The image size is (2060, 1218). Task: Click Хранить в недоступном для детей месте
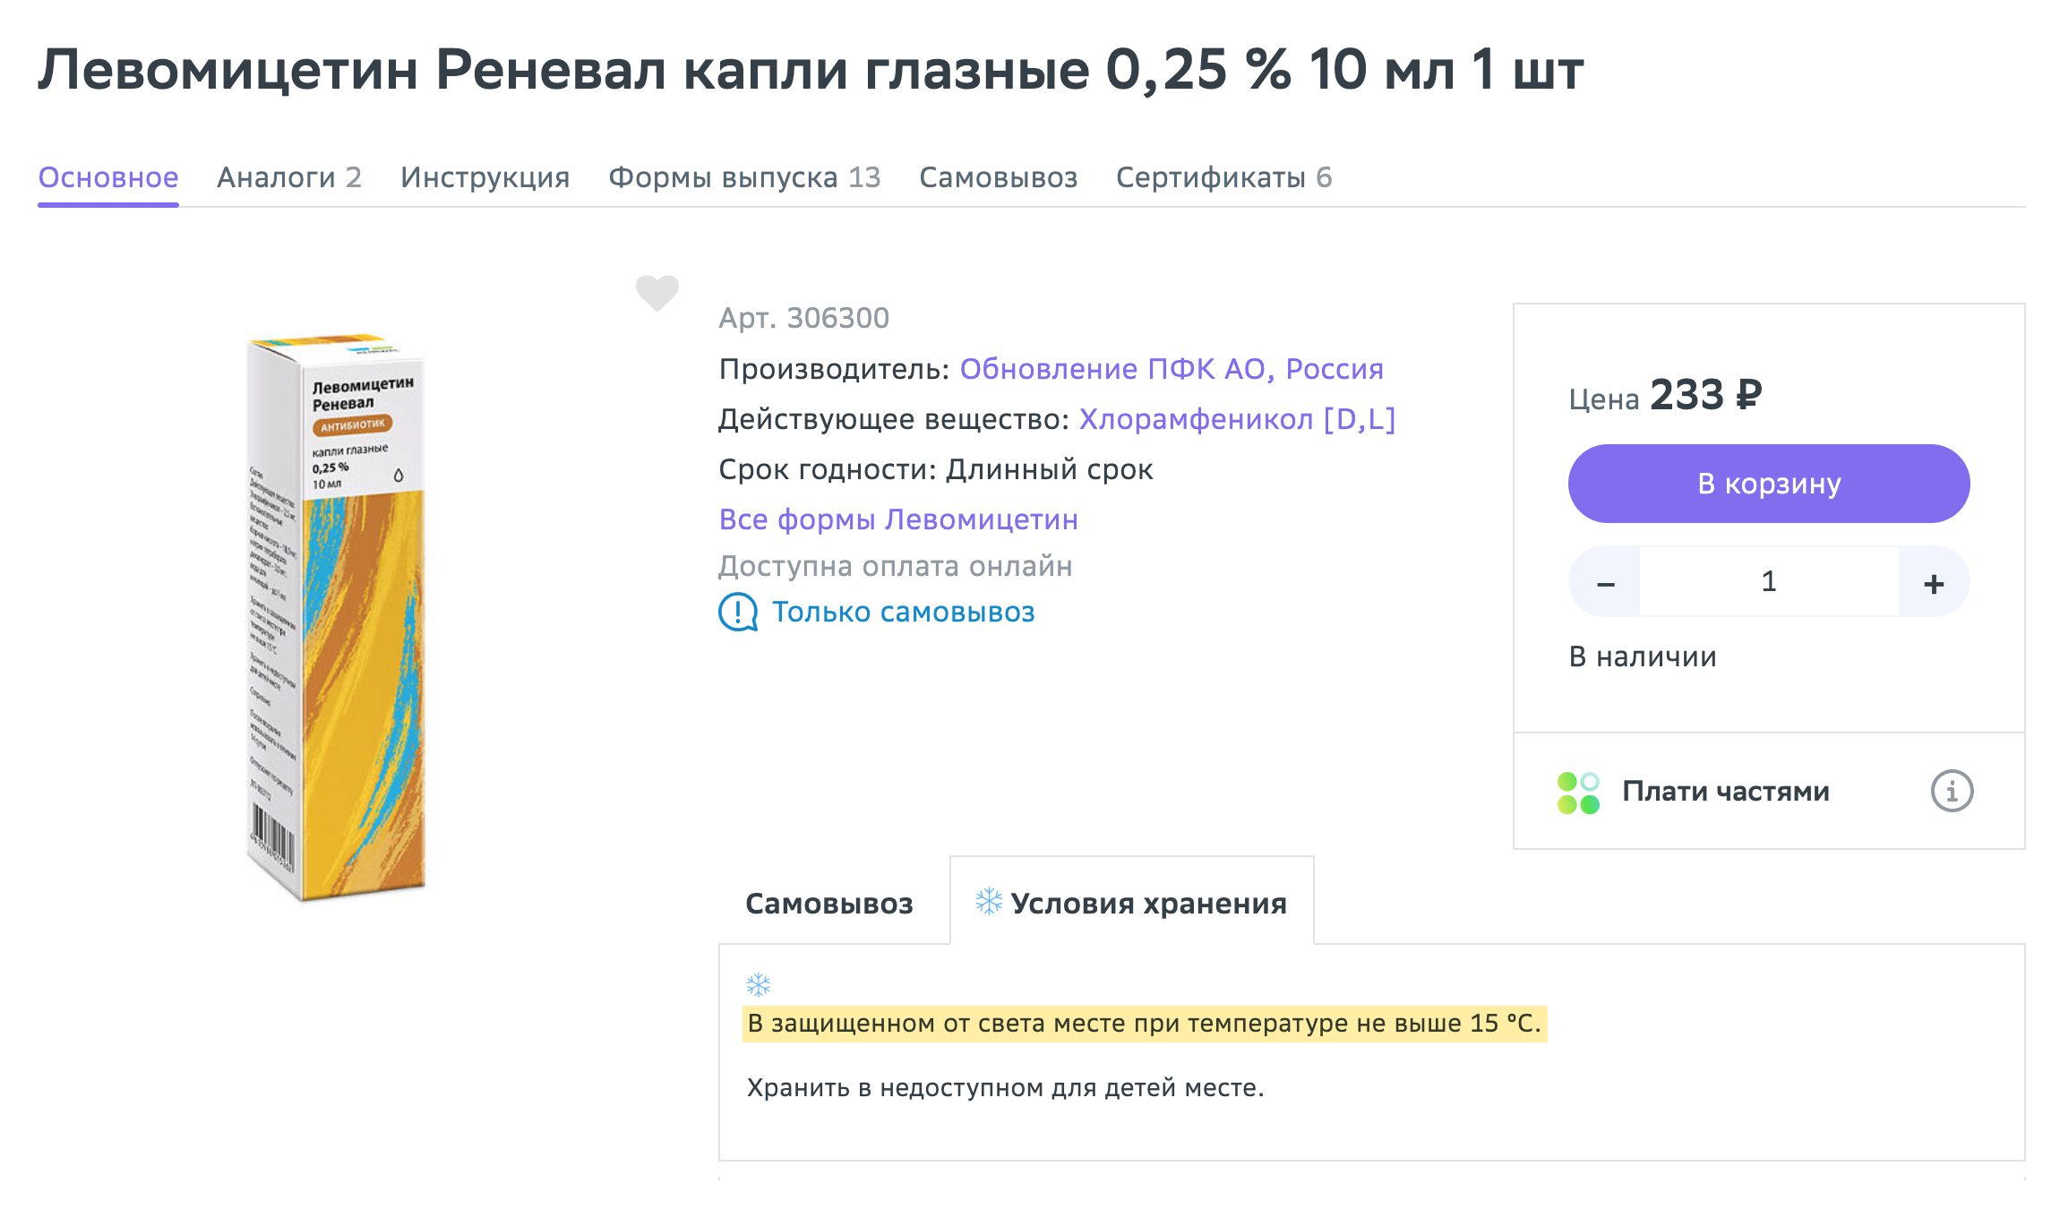coord(1005,1088)
